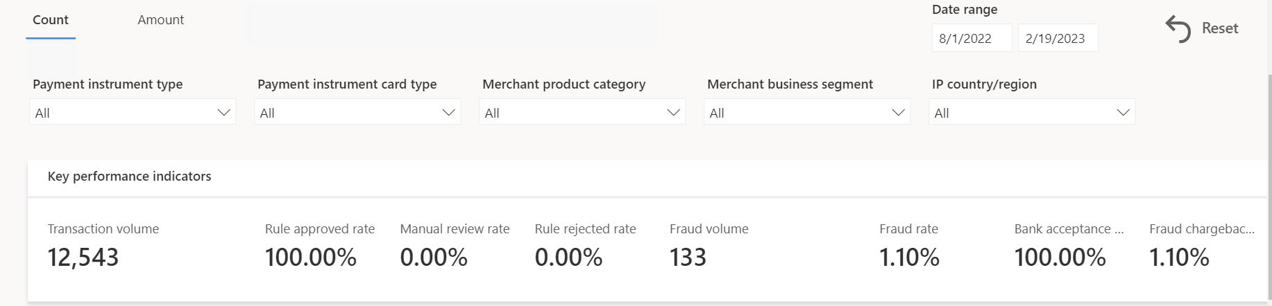This screenshot has width=1272, height=306.
Task: Click chevron arrow in IP country/region box
Action: tap(1123, 112)
